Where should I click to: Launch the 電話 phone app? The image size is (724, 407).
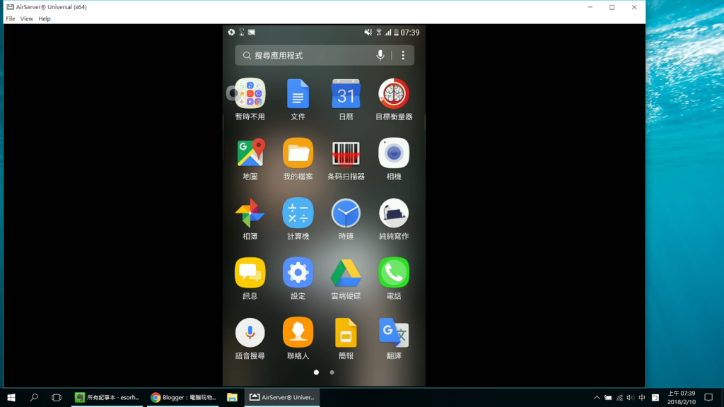click(x=394, y=273)
